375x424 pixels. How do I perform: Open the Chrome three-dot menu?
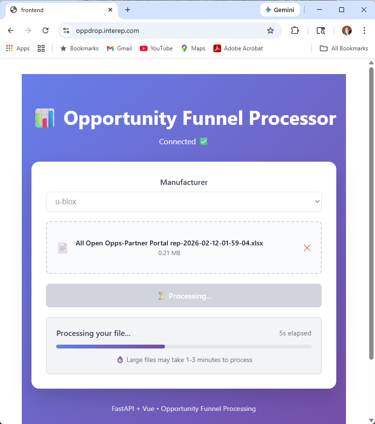coord(364,30)
